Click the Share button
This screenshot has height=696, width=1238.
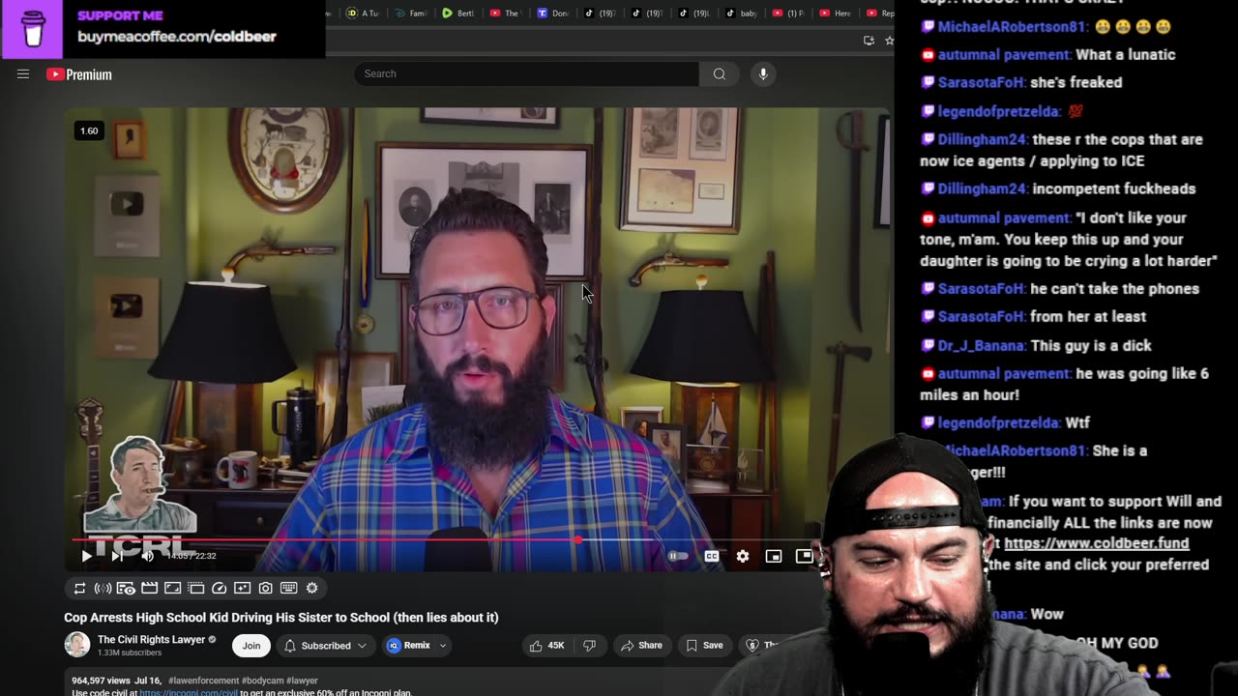(641, 646)
